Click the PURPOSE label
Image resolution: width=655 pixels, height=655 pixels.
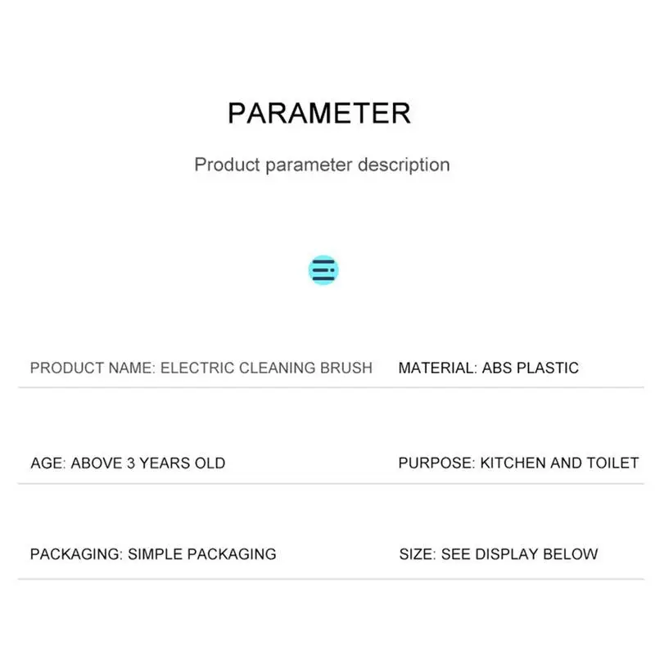(436, 463)
